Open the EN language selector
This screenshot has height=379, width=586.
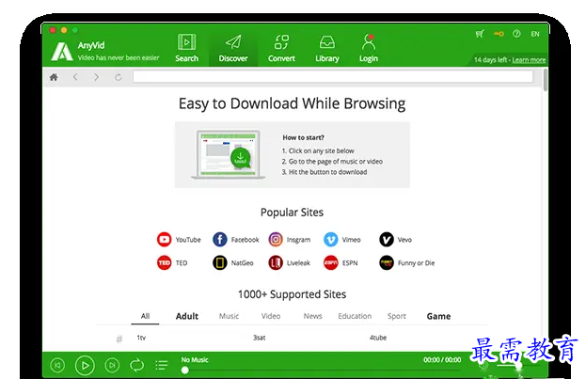coord(535,34)
